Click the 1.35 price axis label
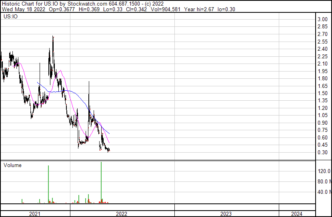This screenshot has width=332, height=217. [x=323, y=100]
